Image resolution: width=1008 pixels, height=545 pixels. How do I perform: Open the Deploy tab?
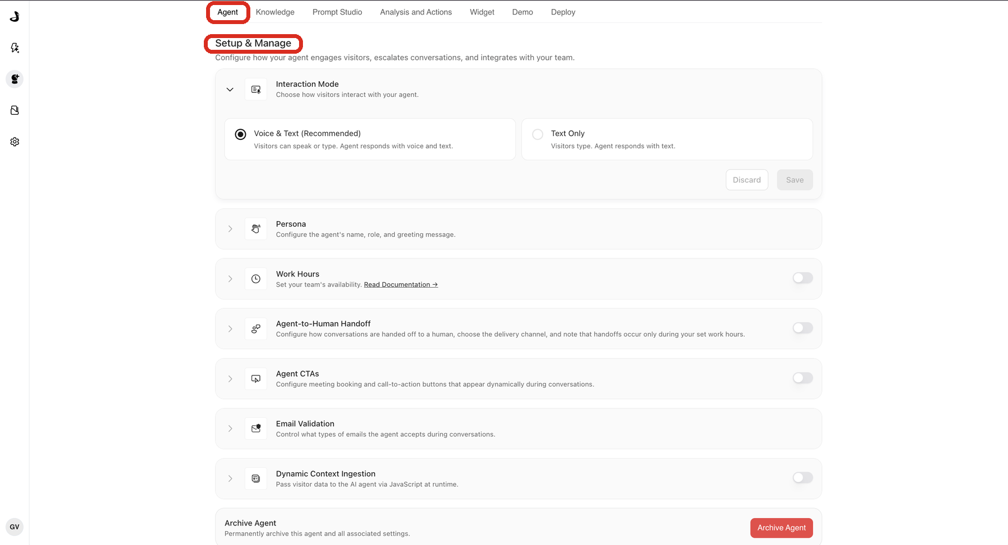[x=563, y=12]
